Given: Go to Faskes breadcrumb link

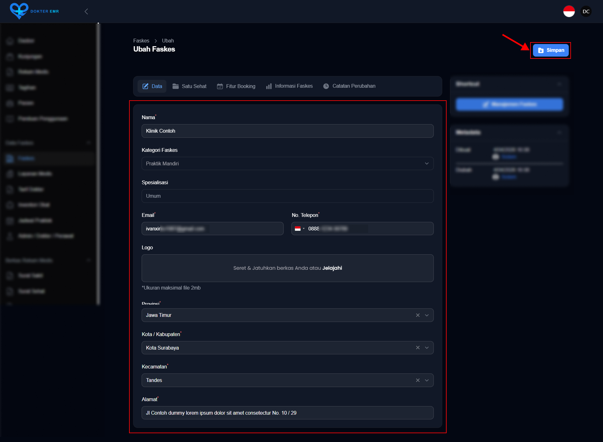Looking at the screenshot, I should tap(141, 41).
